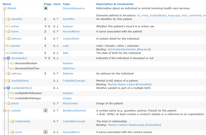Collapse the deceased[x] tree node
Viewport: 206px width, 135px height.
pos(4,58)
